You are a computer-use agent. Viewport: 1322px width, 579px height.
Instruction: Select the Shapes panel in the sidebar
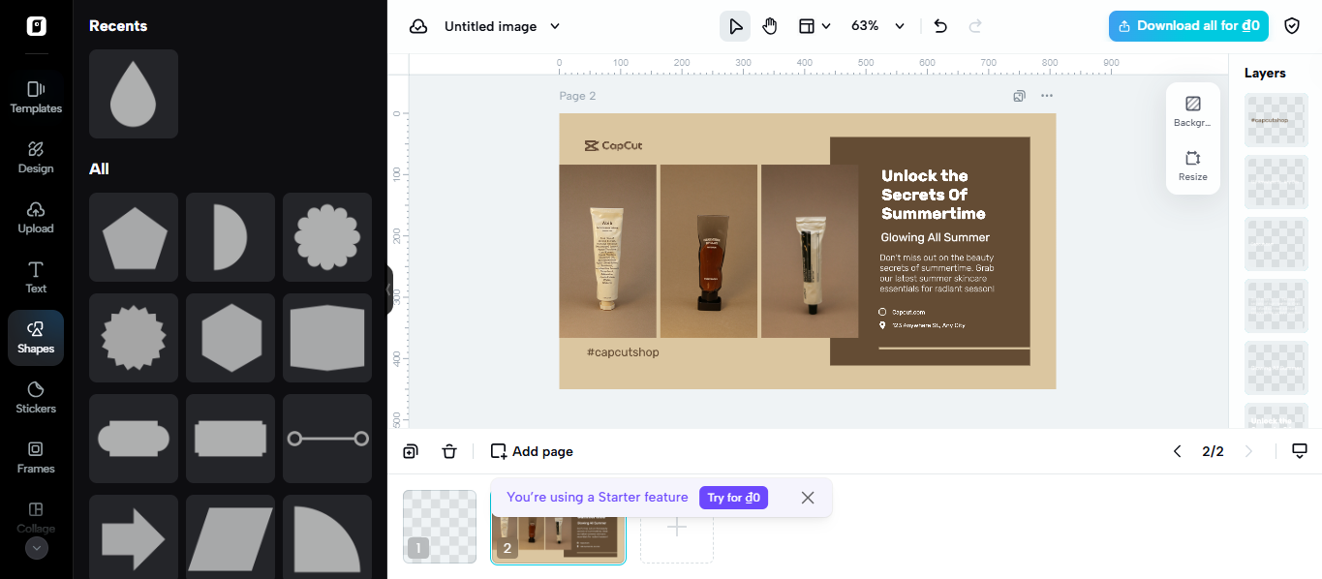coord(35,338)
